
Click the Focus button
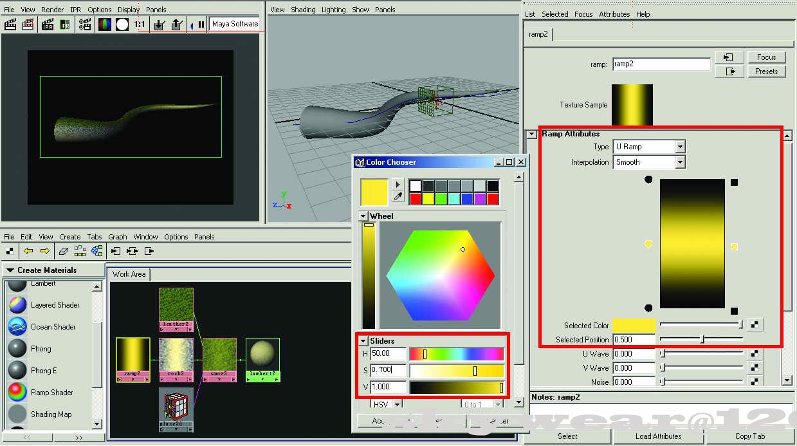point(767,57)
